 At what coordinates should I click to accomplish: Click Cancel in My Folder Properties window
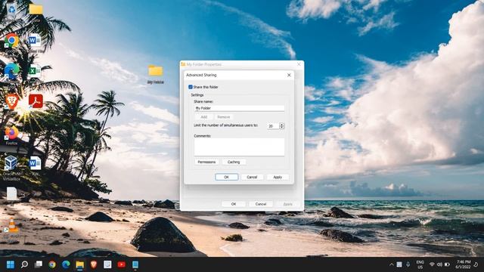[x=260, y=204]
